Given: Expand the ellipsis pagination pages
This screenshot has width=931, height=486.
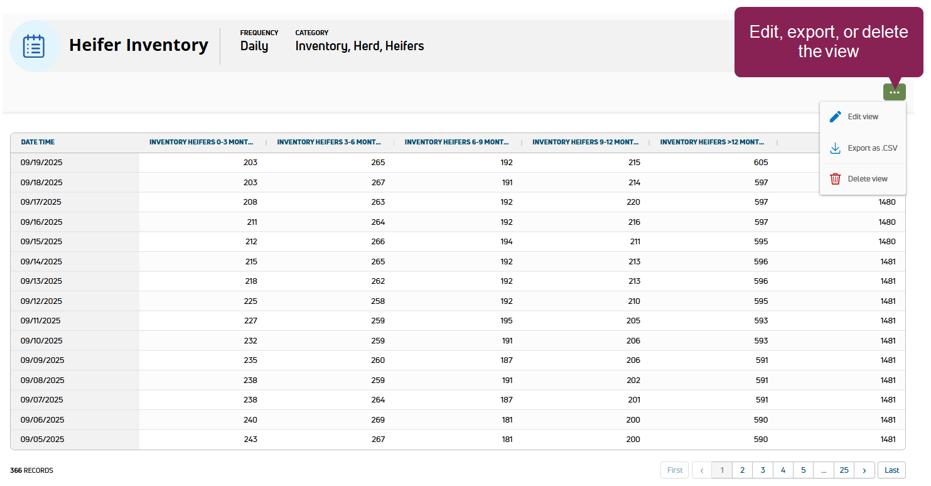Looking at the screenshot, I should [823, 470].
